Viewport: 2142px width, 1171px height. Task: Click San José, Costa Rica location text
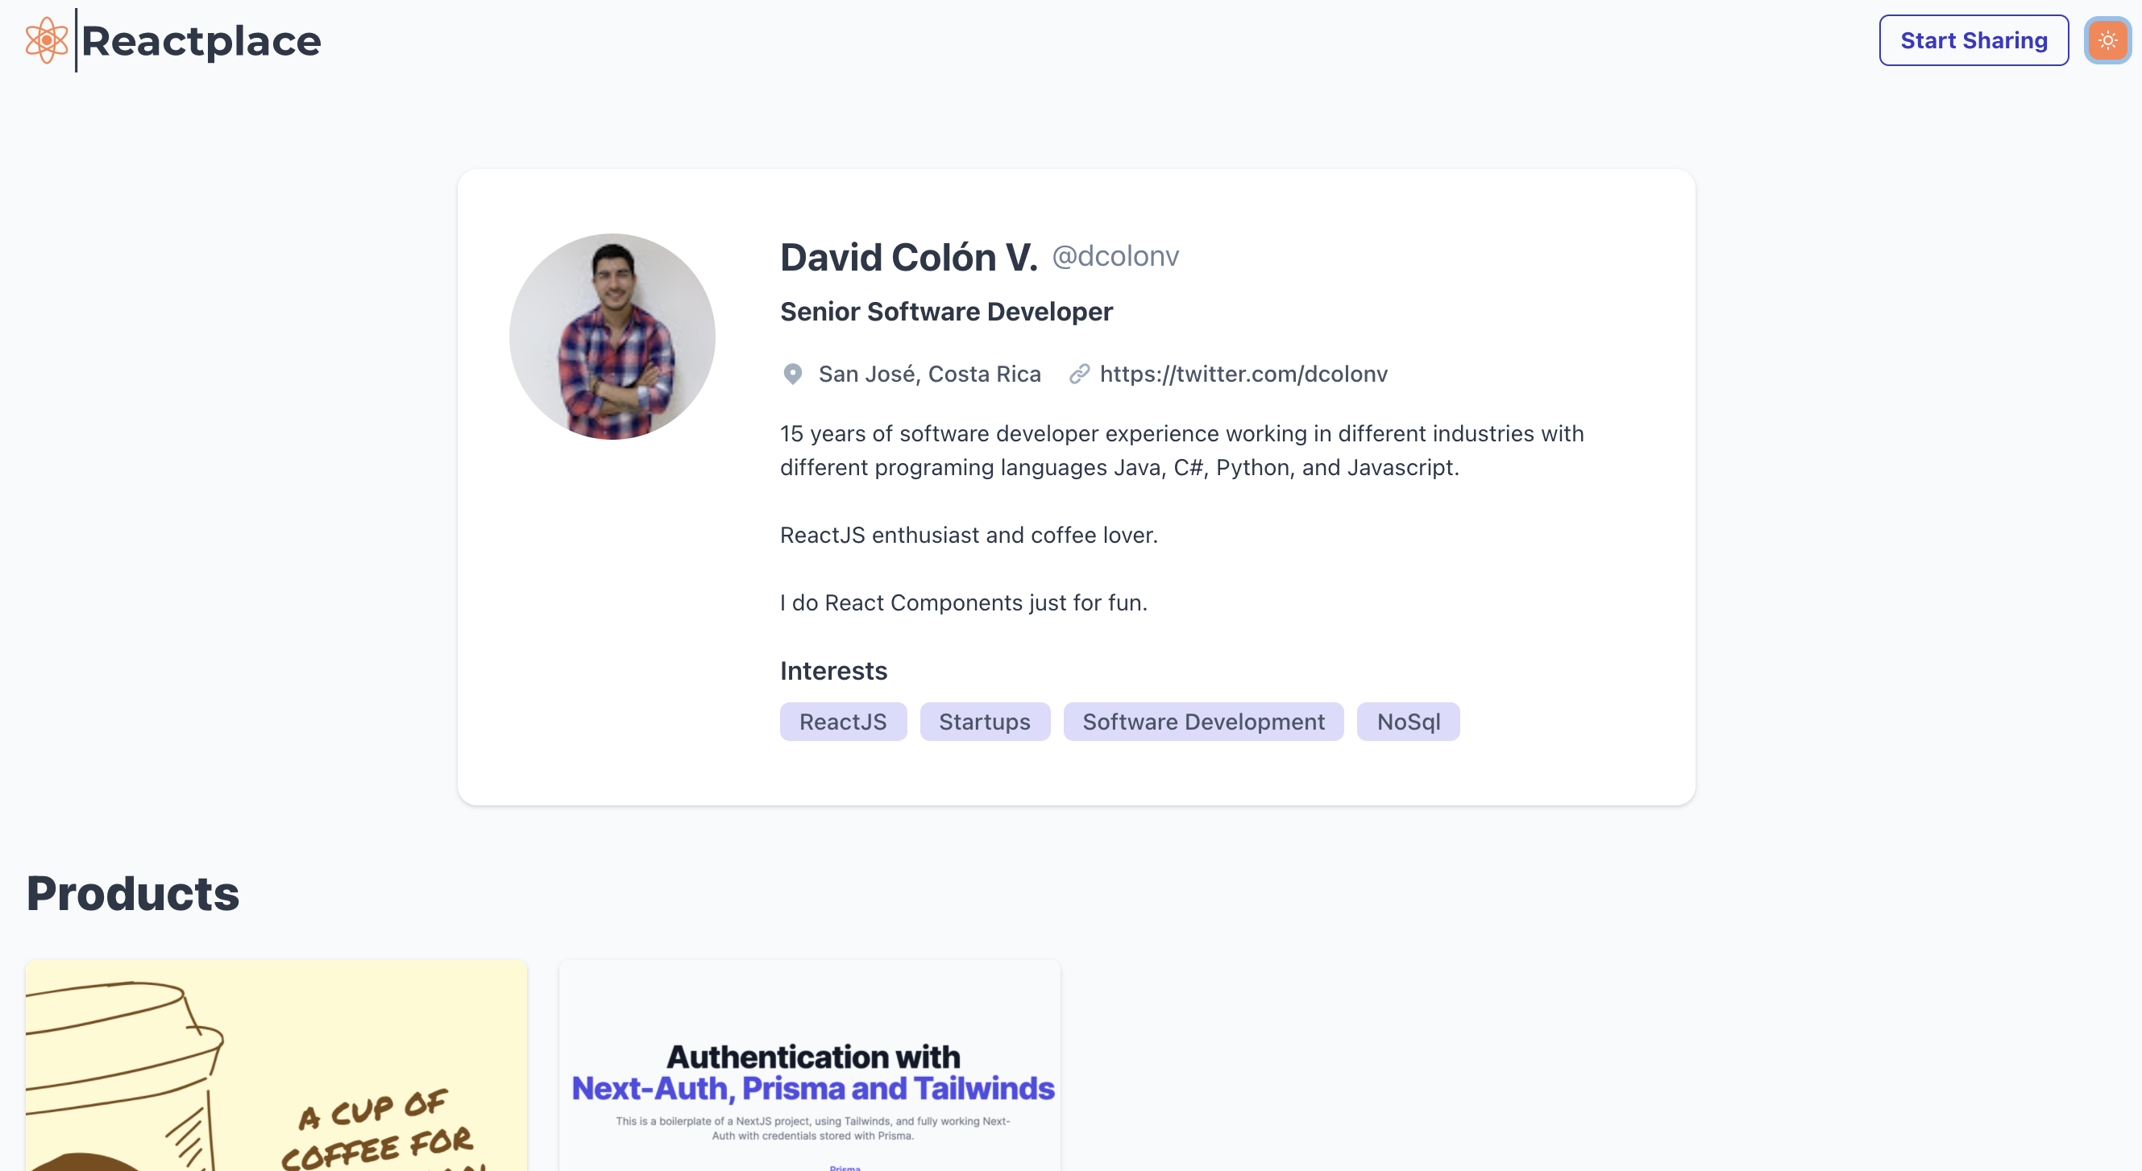pyautogui.click(x=929, y=374)
